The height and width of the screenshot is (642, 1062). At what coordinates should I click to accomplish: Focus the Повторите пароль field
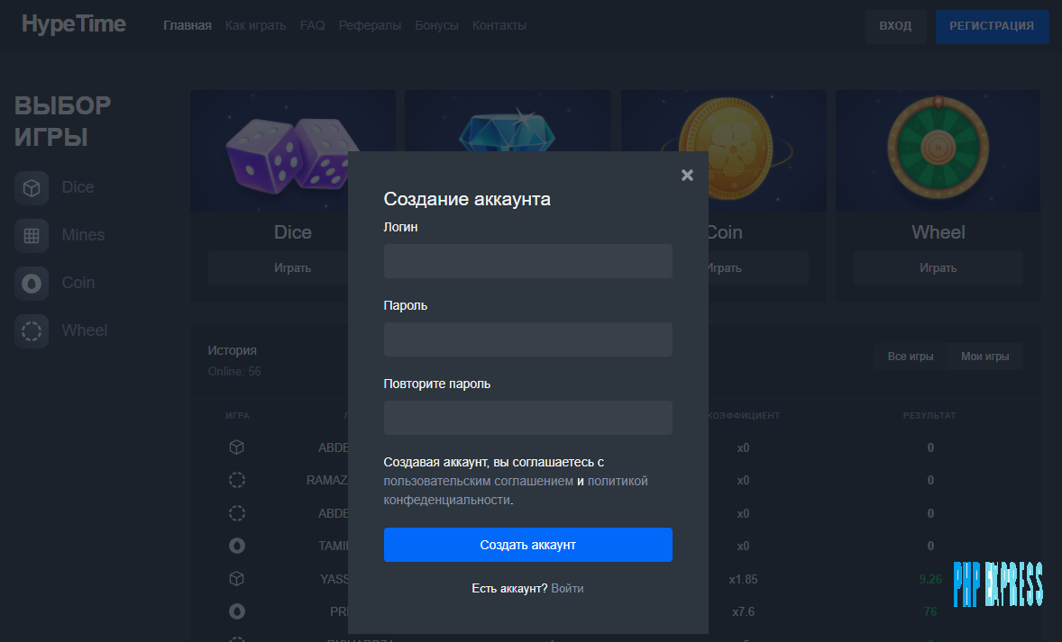point(527,418)
